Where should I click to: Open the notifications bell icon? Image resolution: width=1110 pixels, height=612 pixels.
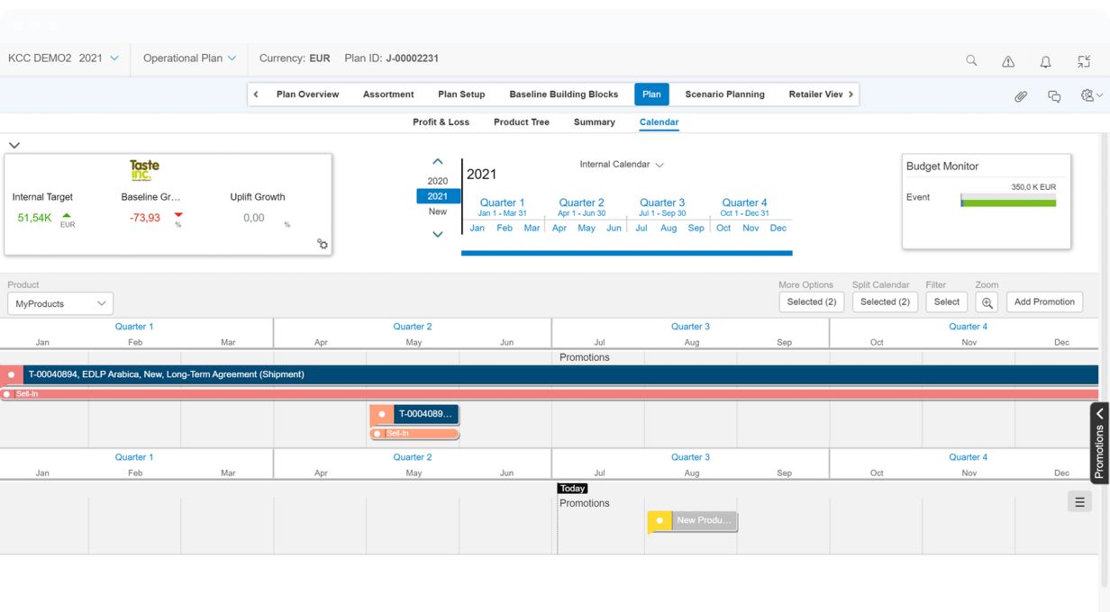click(x=1045, y=61)
